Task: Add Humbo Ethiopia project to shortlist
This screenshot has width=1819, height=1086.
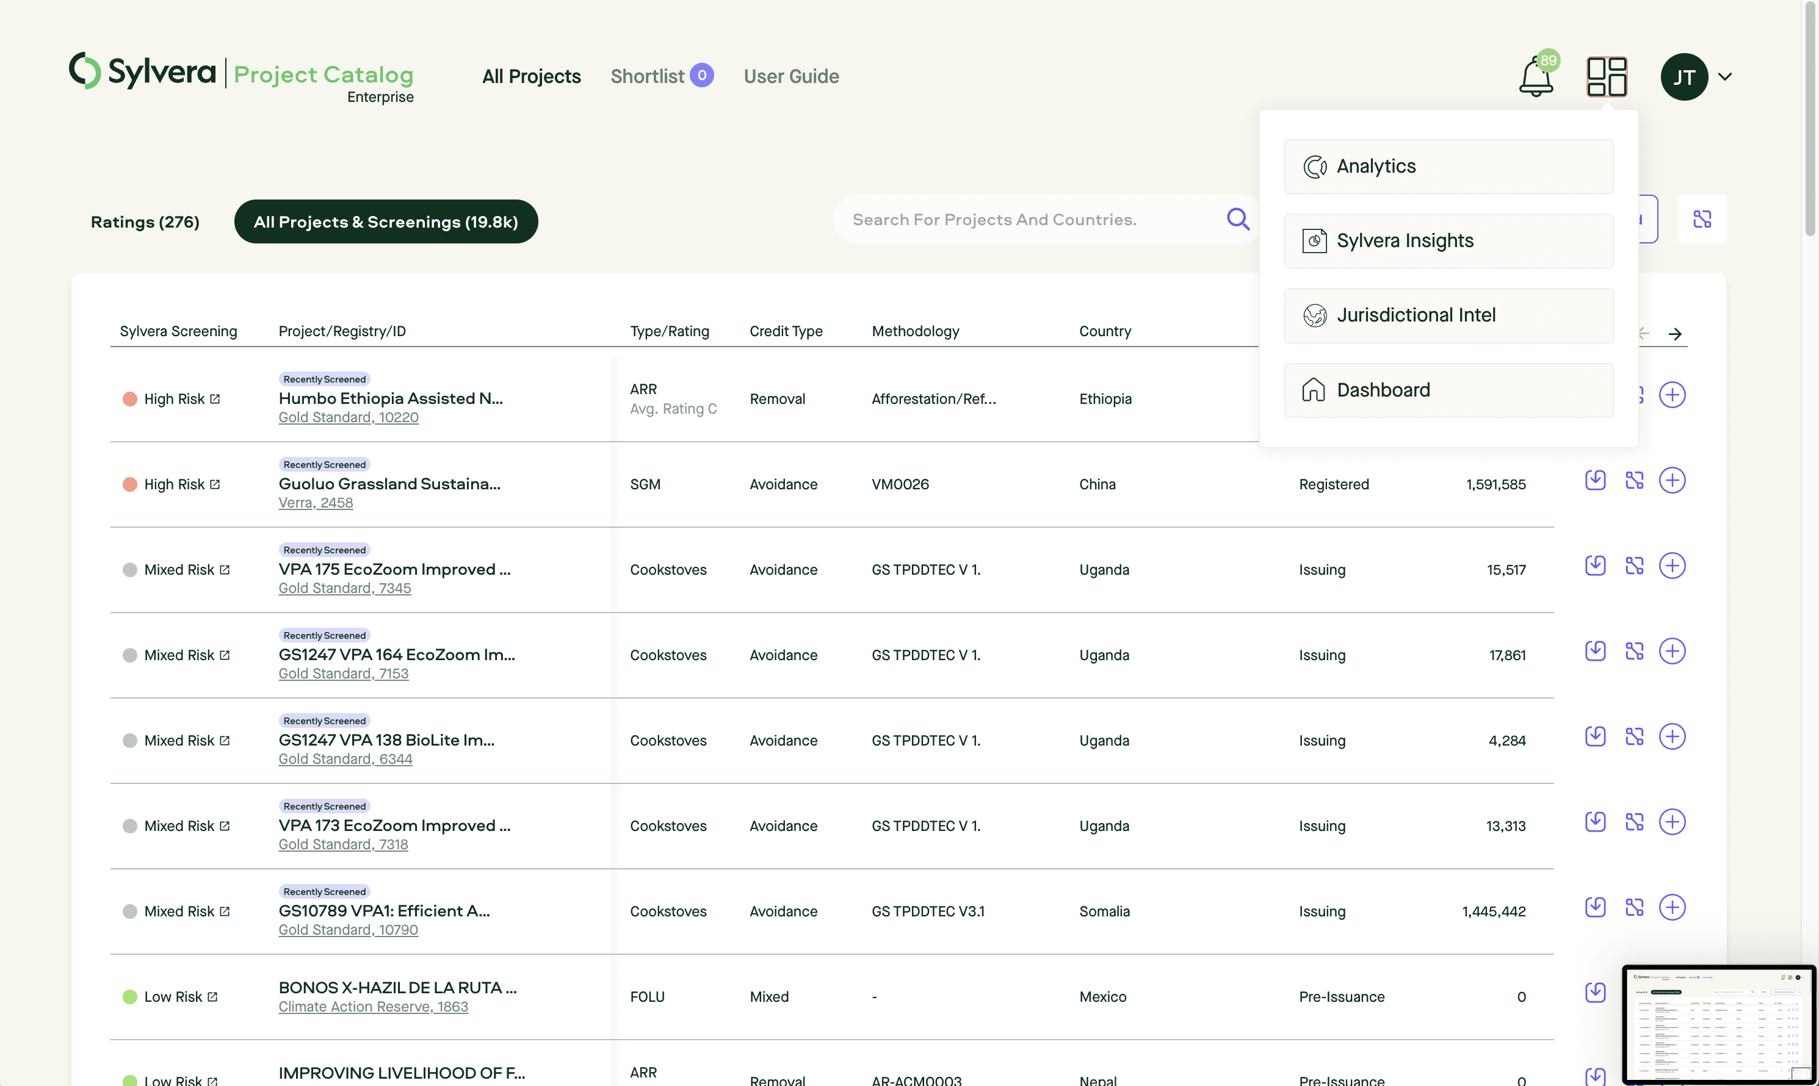Action: pos(1672,395)
